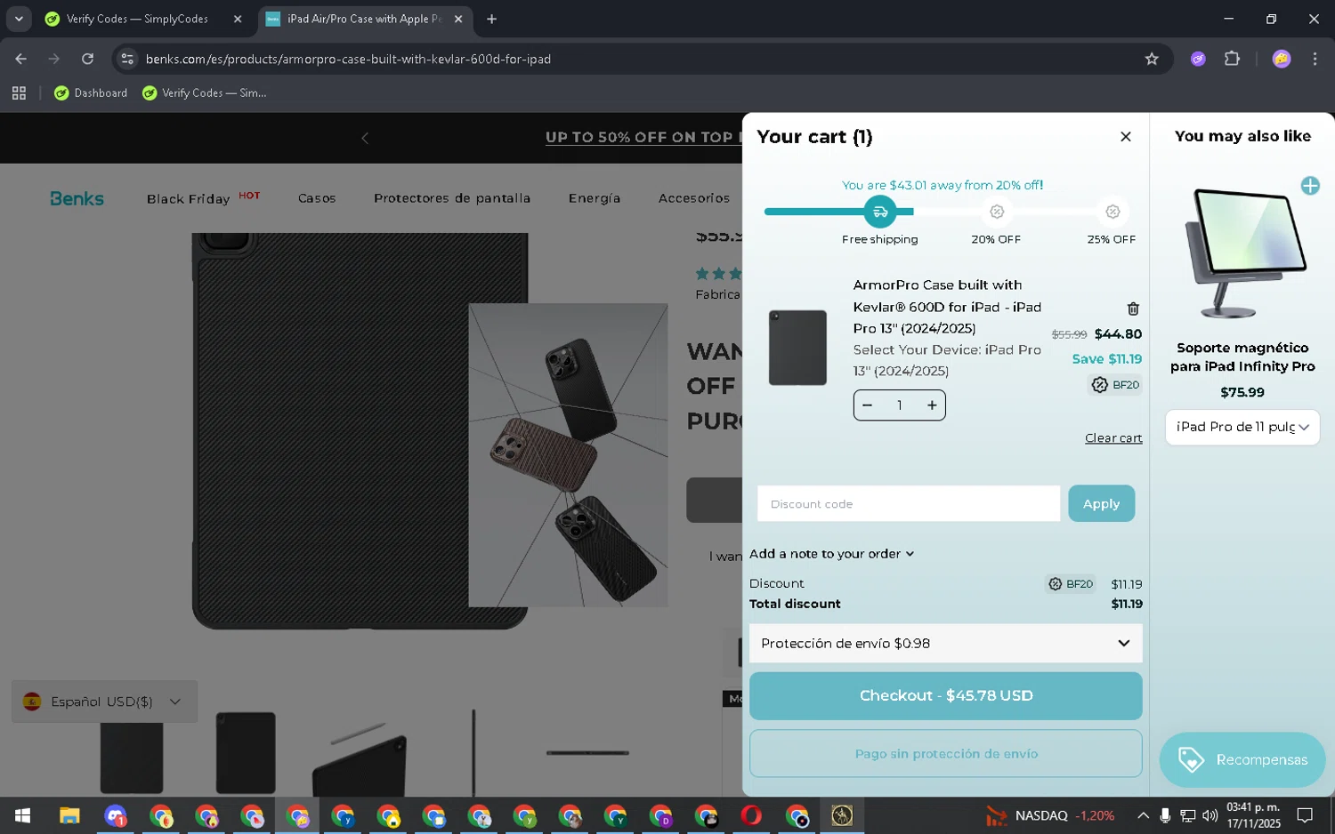Click microphone icon in system tray
Screen dimensions: 1335x834
(x=1165, y=815)
